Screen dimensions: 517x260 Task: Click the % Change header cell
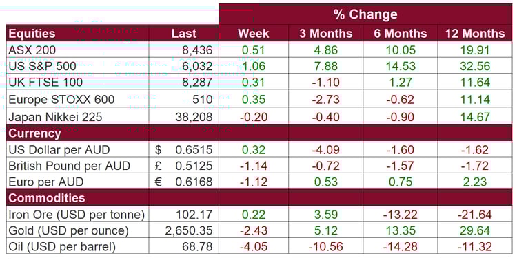click(x=365, y=14)
